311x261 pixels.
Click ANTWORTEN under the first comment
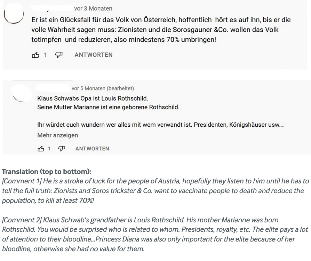(94, 55)
